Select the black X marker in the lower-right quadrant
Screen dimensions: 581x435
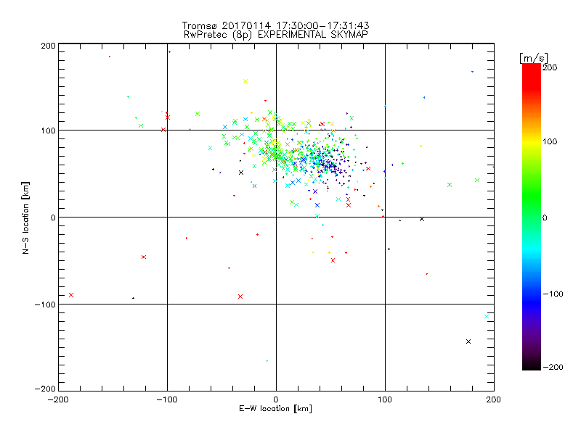click(x=468, y=341)
